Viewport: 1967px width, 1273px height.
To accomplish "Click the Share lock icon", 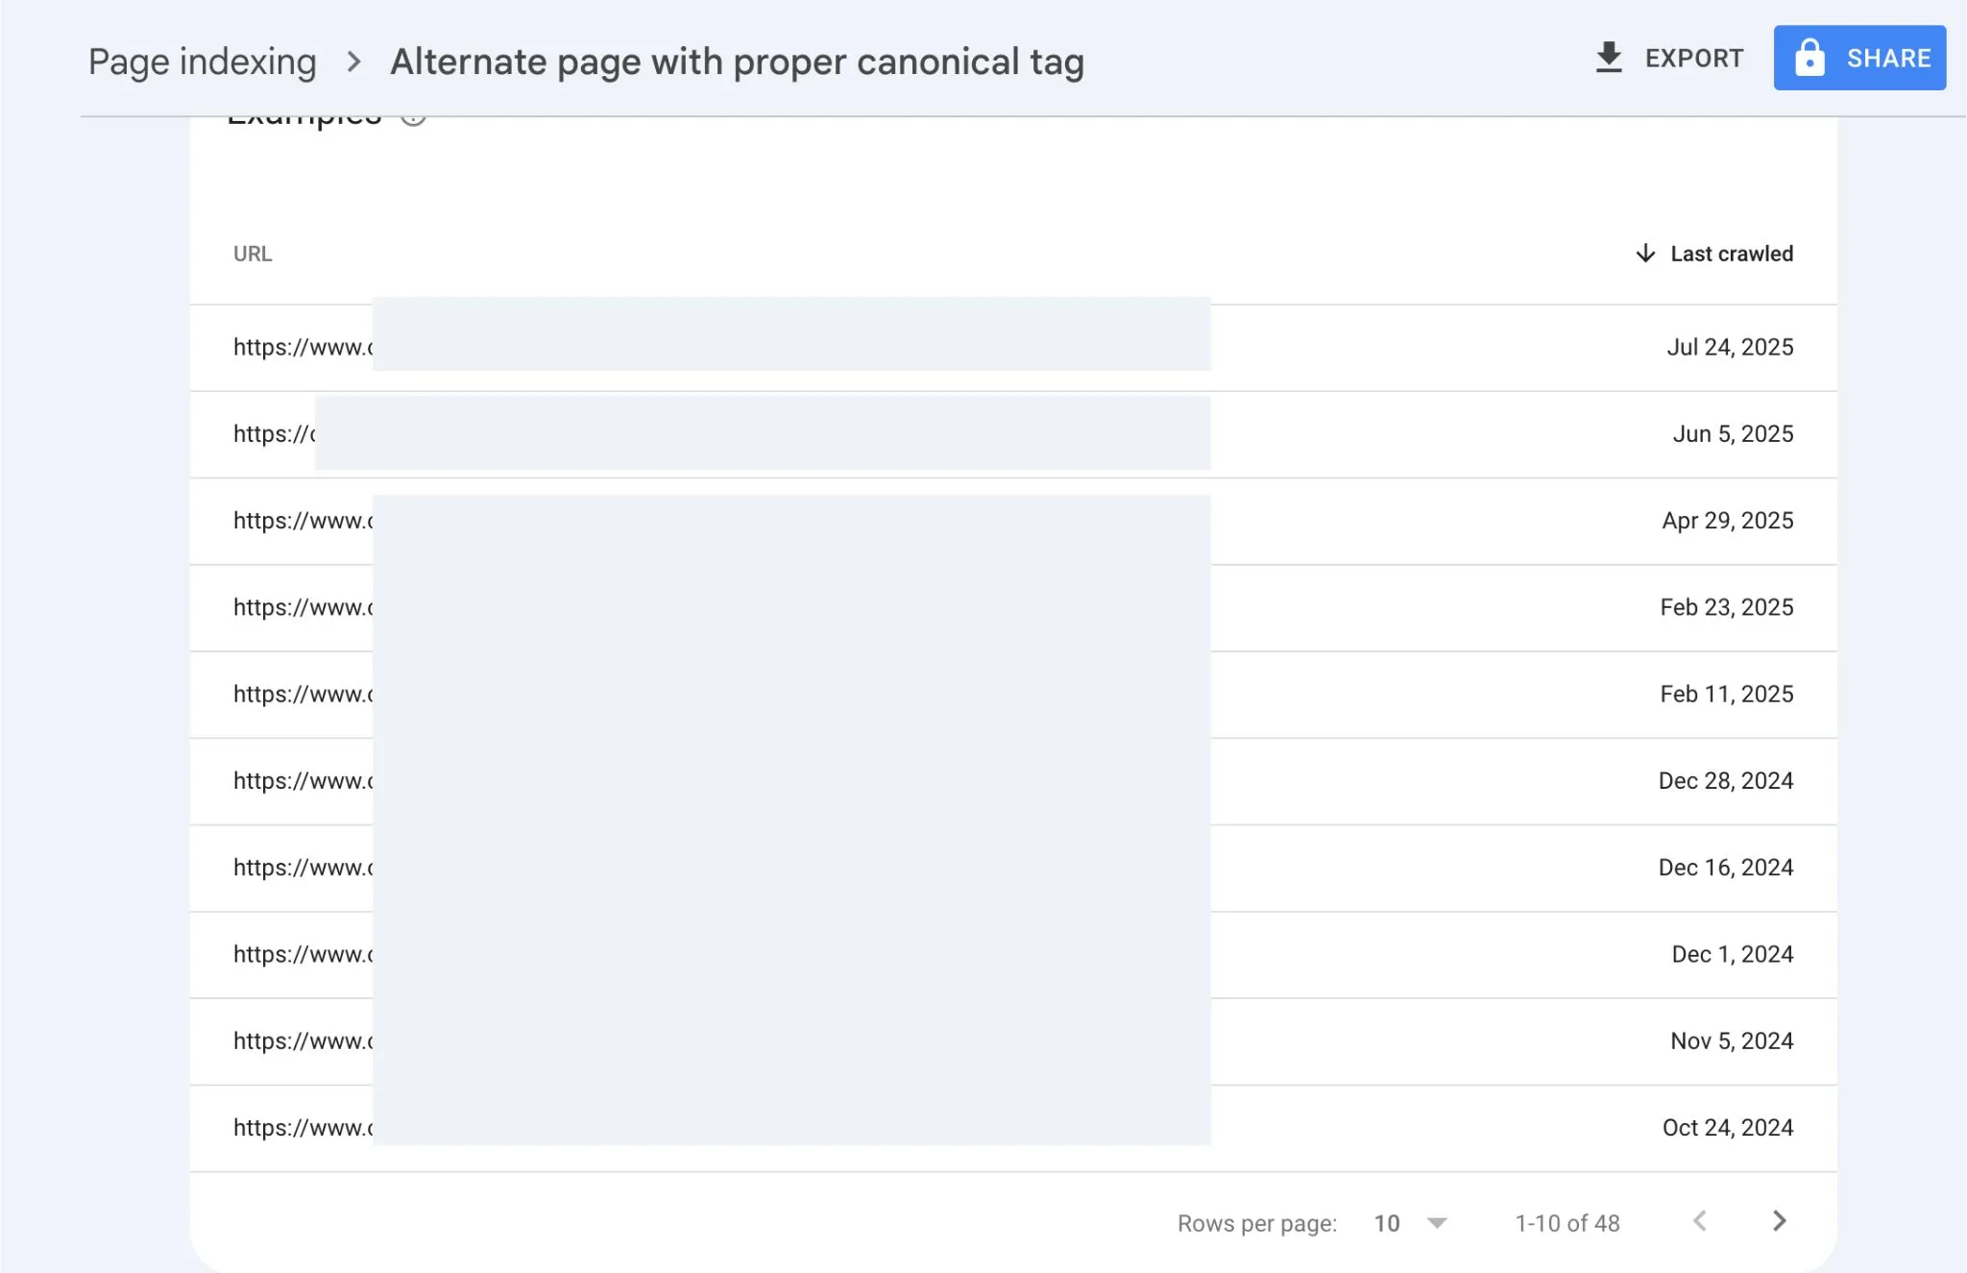I will pyautogui.click(x=1809, y=58).
